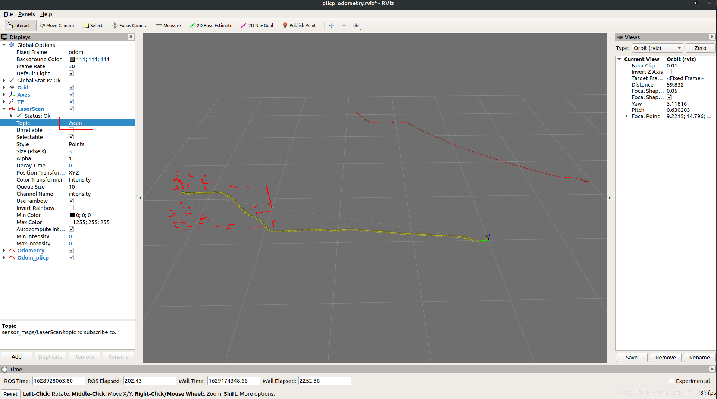Click the TF display icon
This screenshot has height=399, width=717.
(x=12, y=101)
